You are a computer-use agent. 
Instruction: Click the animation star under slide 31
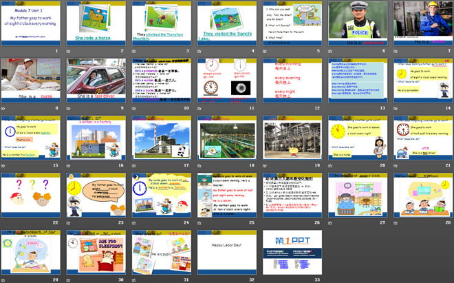point(134,280)
